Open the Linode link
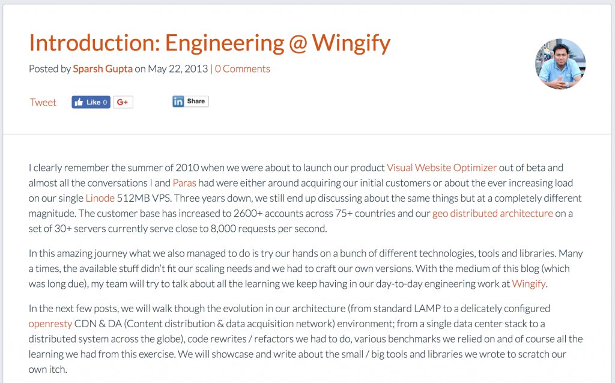This screenshot has width=615, height=383. [100, 198]
